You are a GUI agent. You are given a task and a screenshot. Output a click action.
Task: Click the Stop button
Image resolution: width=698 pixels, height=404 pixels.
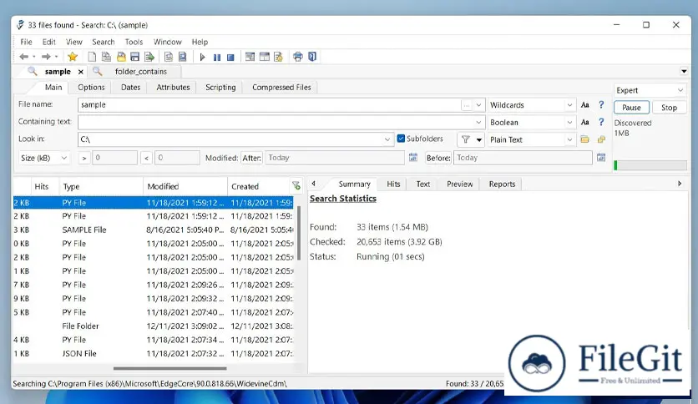pos(669,108)
